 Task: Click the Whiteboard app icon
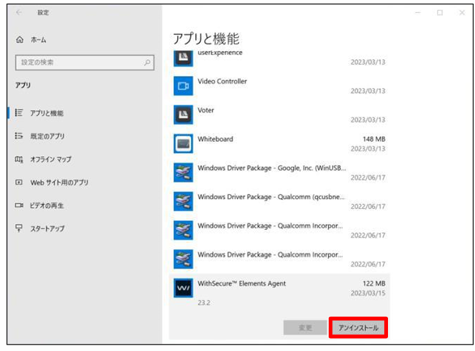[x=183, y=143]
